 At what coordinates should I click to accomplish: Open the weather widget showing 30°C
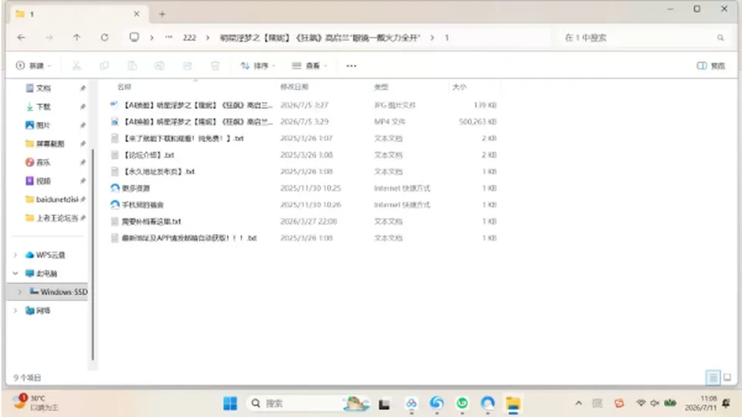(36, 403)
